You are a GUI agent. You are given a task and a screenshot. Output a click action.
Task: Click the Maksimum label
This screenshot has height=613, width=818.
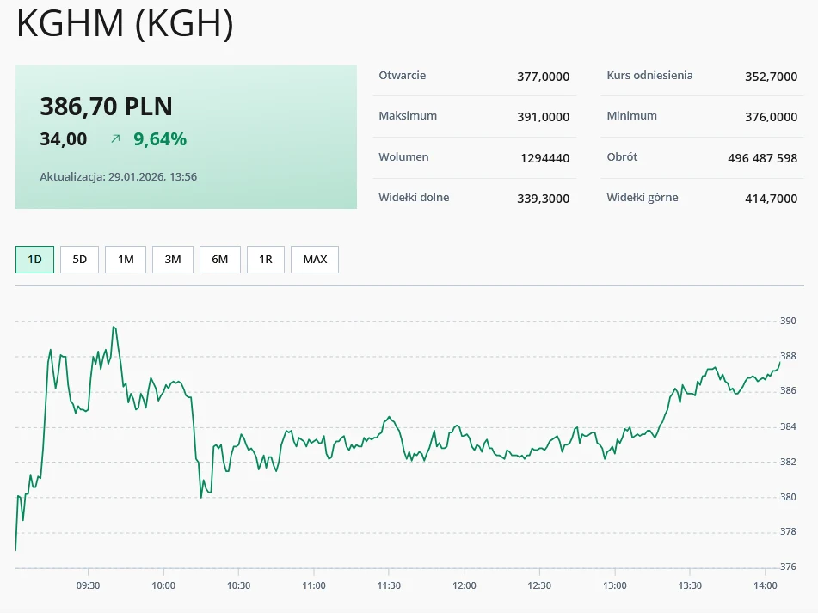click(x=408, y=116)
